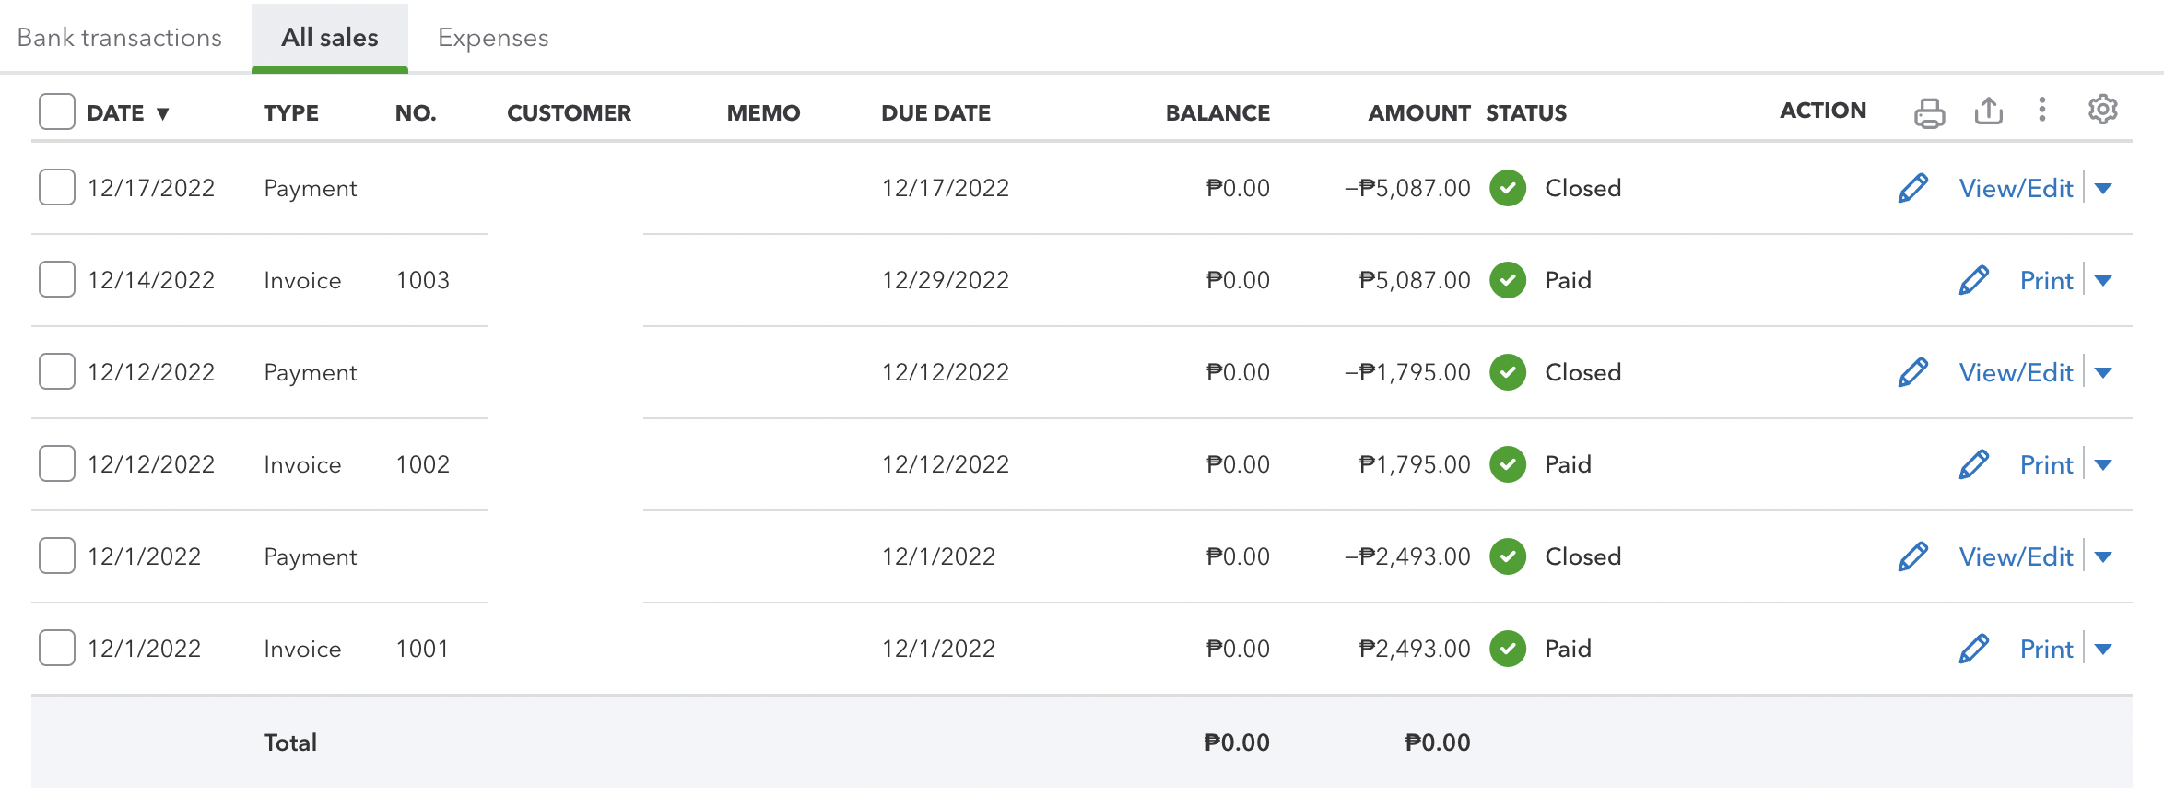Open action dropdown for invoice 1001
Image resolution: width=2164 pixels, height=796 pixels.
click(2103, 650)
